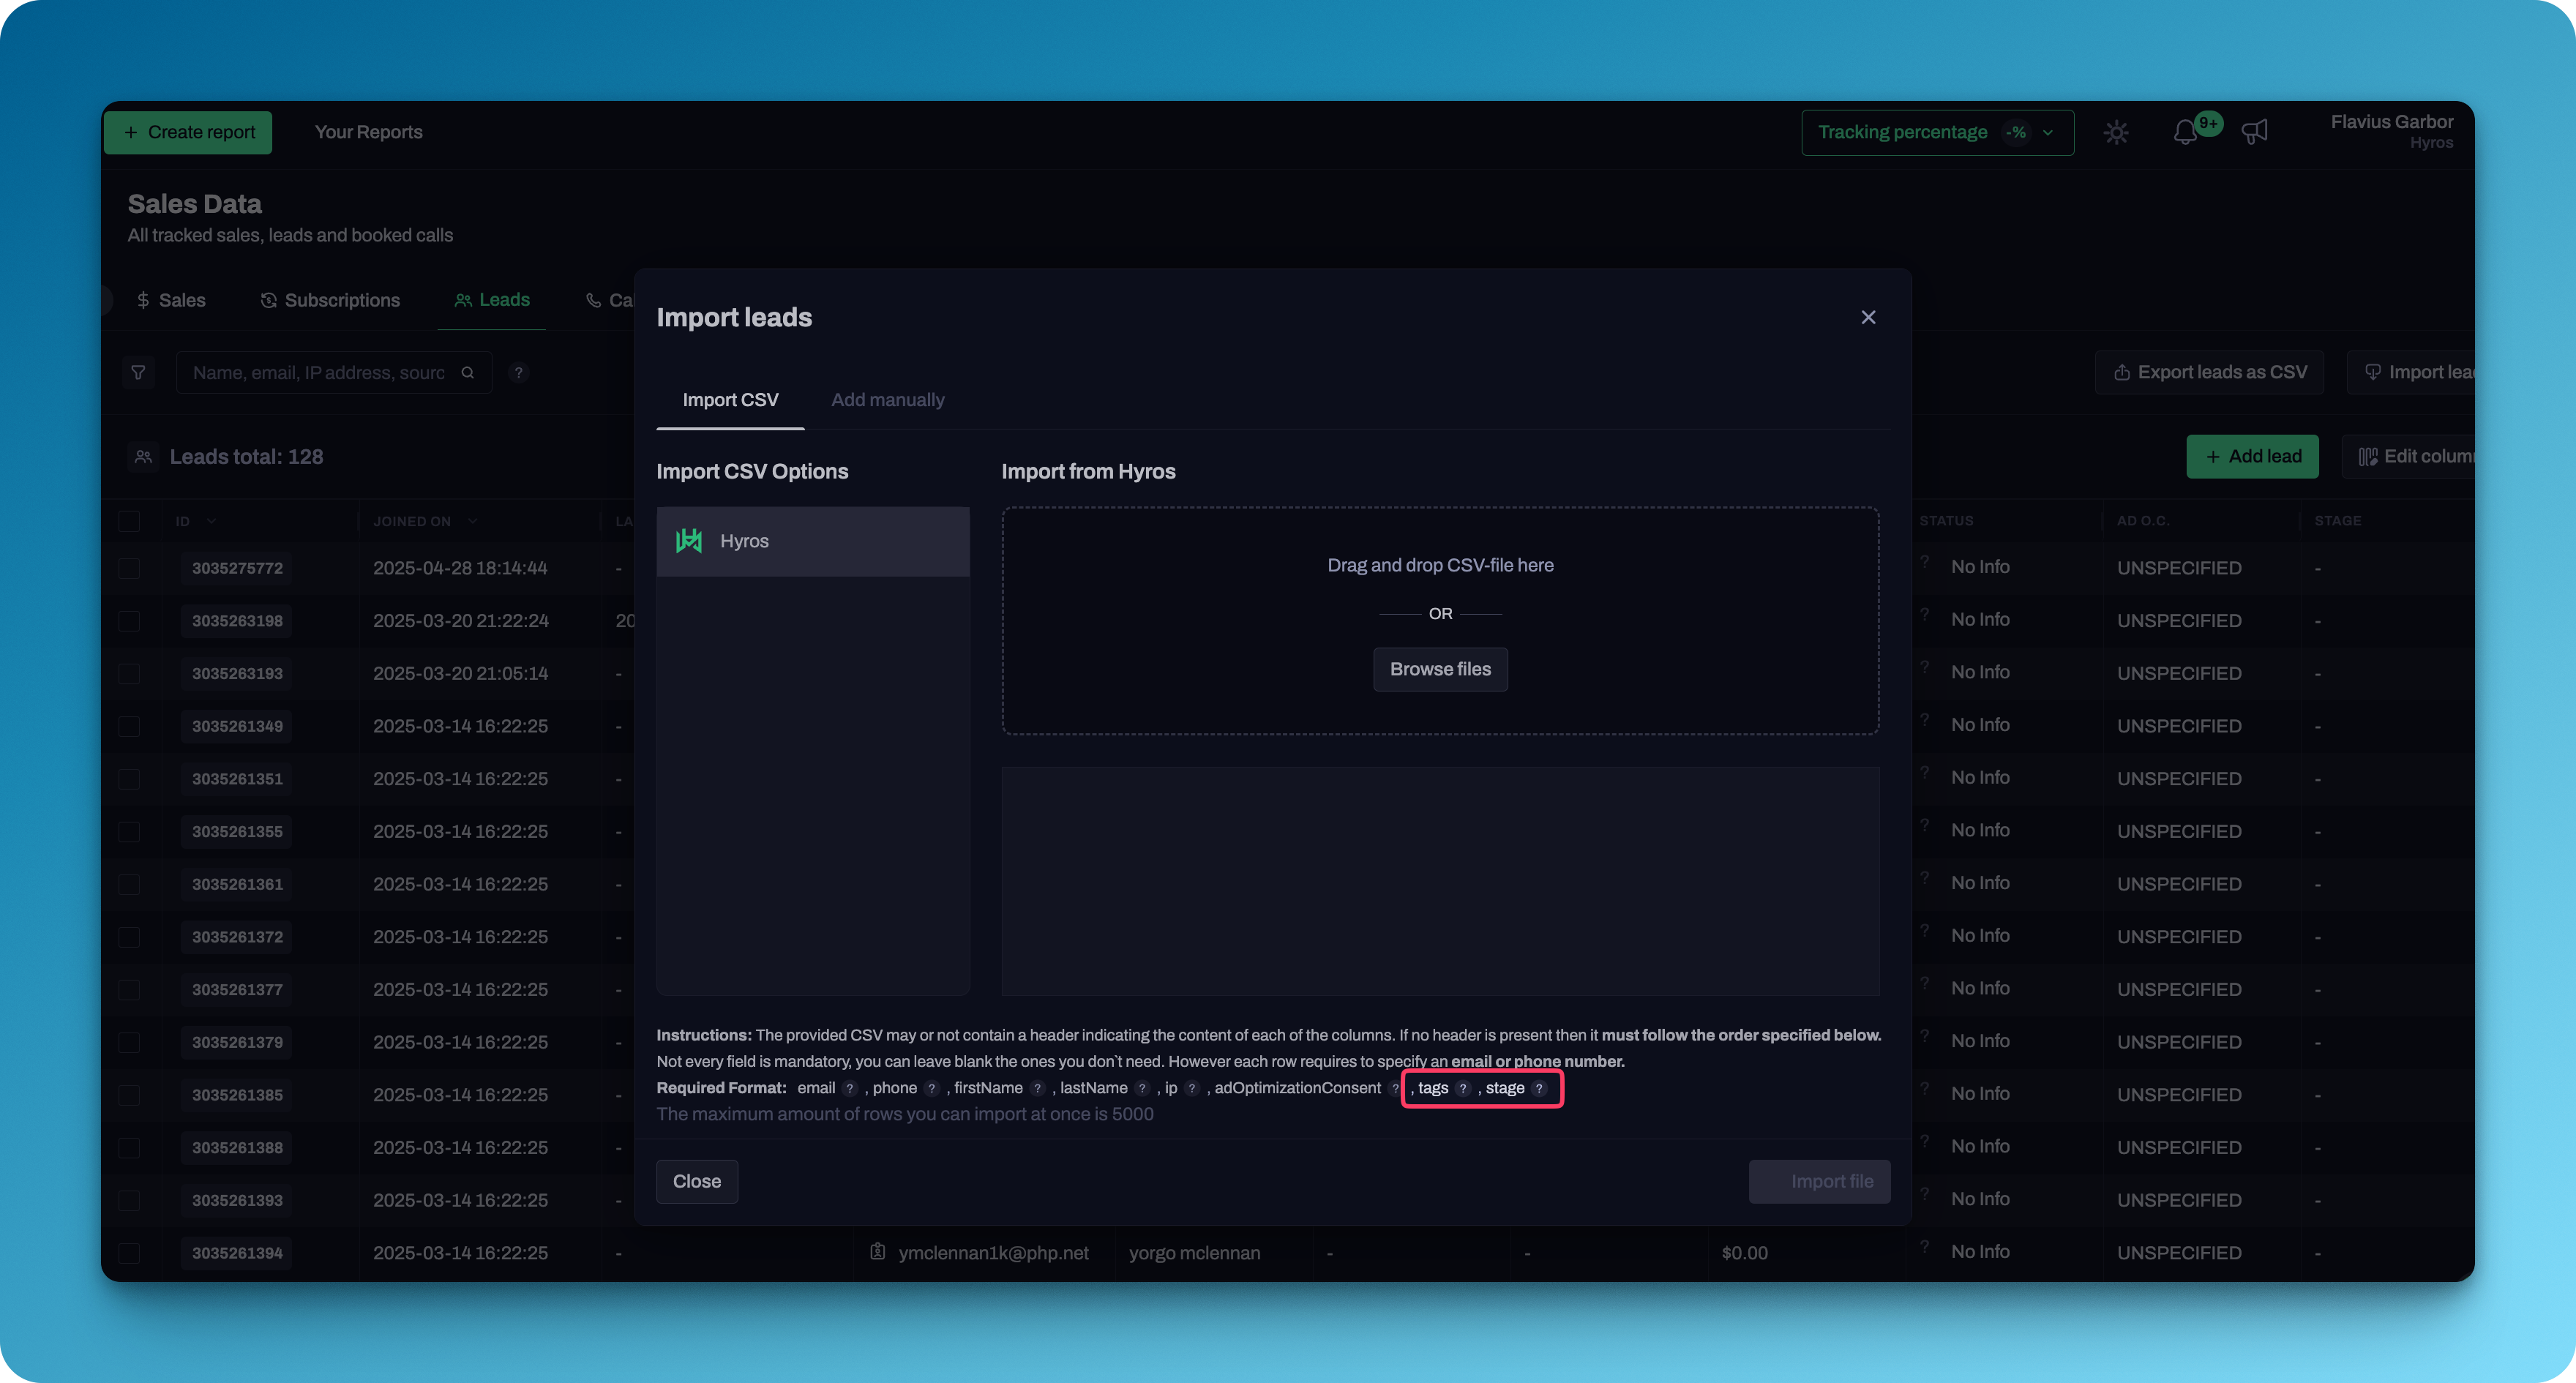Click lead ID 3035261379
Image resolution: width=2576 pixels, height=1383 pixels.
(237, 1042)
